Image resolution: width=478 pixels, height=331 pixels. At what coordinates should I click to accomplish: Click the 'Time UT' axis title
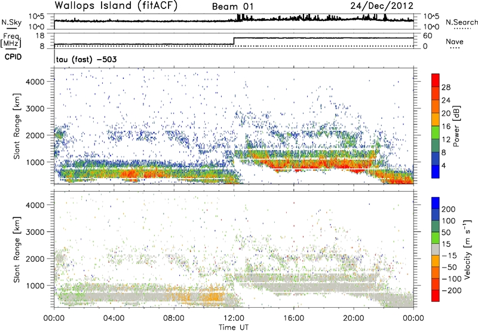[234, 327]
